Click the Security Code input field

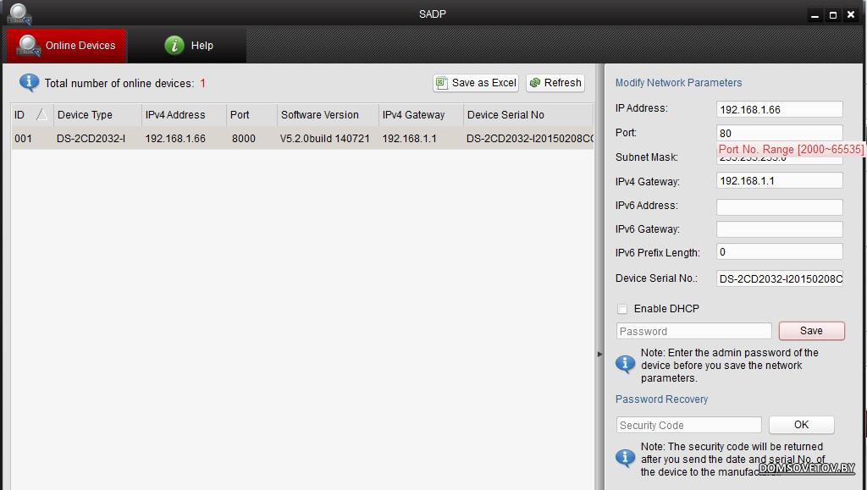coord(689,425)
